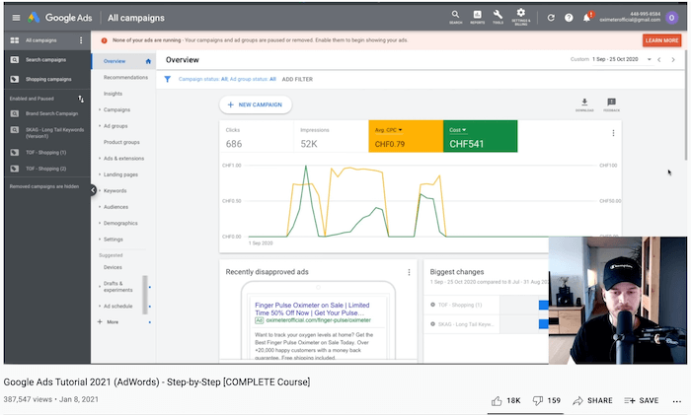The width and height of the screenshot is (691, 415).
Task: Open the scorecard three-dot options menu
Action: tap(613, 133)
